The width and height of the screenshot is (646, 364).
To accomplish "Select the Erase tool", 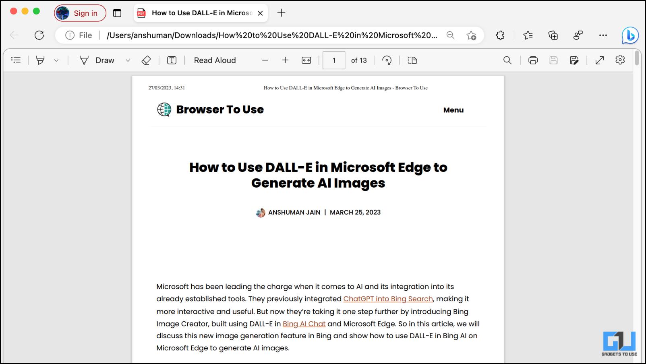I will click(146, 60).
